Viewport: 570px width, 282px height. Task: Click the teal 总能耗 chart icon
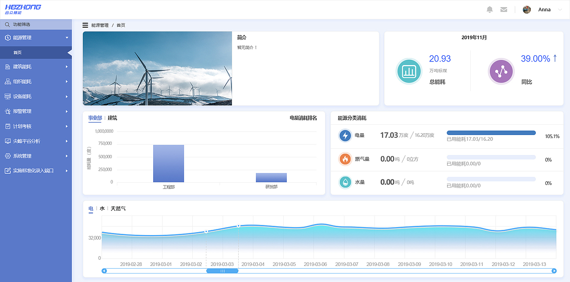click(409, 71)
